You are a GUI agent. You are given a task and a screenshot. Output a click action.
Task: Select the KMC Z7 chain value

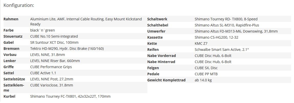pyautogui.click(x=201, y=43)
